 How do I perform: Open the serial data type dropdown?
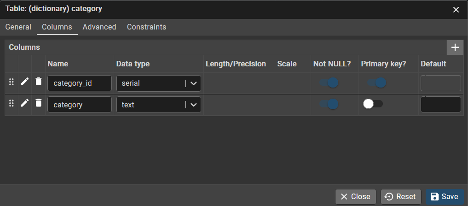193,83
